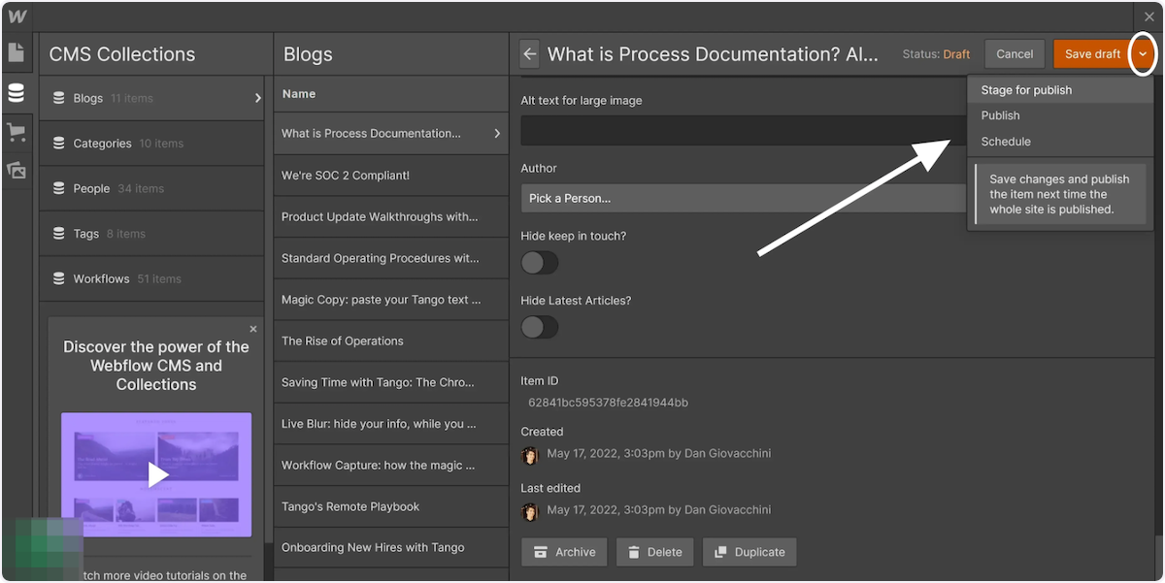Select Tango's Remote Playbook item

[391, 506]
